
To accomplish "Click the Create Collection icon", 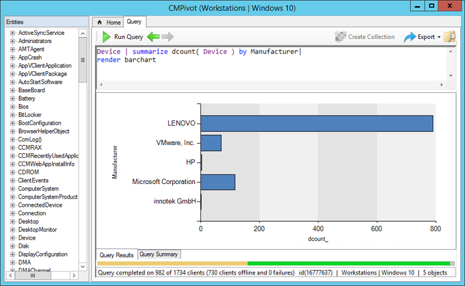I will [341, 37].
